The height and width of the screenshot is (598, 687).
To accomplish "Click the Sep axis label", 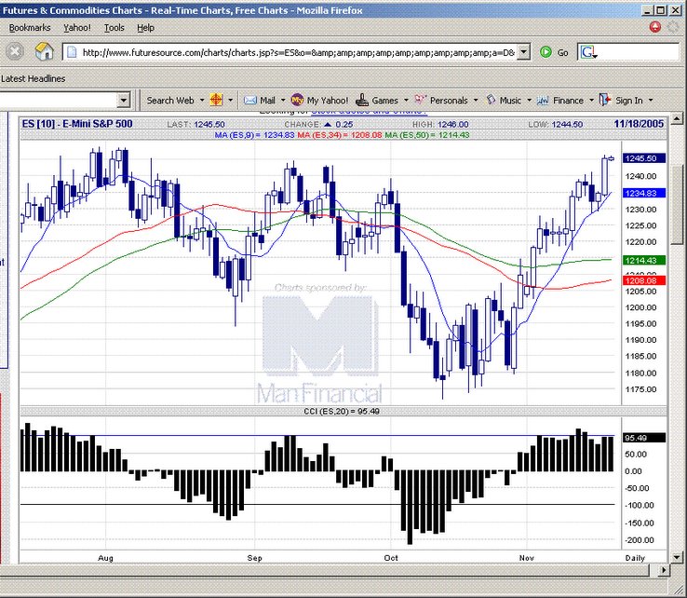I will 254,558.
